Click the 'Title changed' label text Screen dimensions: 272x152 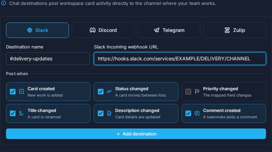coord(42,111)
